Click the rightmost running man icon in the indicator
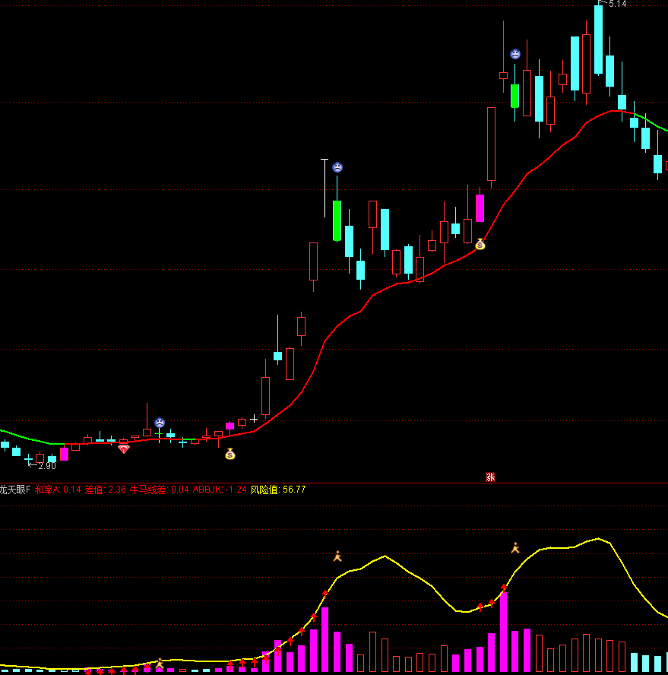 pyautogui.click(x=515, y=548)
